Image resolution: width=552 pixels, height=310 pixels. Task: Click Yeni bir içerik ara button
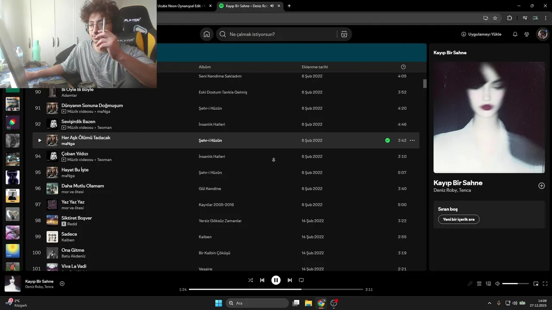point(458,219)
